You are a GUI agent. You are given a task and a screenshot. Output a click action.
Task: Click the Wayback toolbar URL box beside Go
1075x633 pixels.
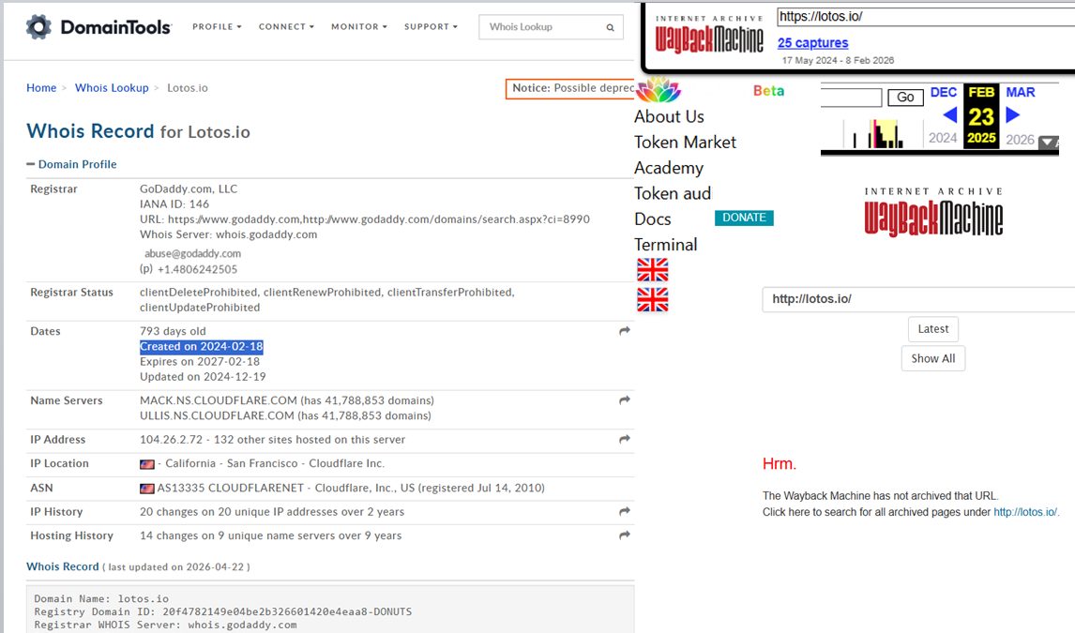(851, 98)
